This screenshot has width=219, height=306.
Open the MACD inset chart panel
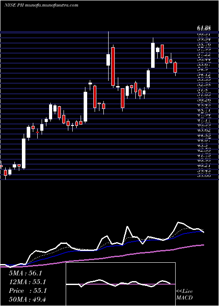pos(120,284)
